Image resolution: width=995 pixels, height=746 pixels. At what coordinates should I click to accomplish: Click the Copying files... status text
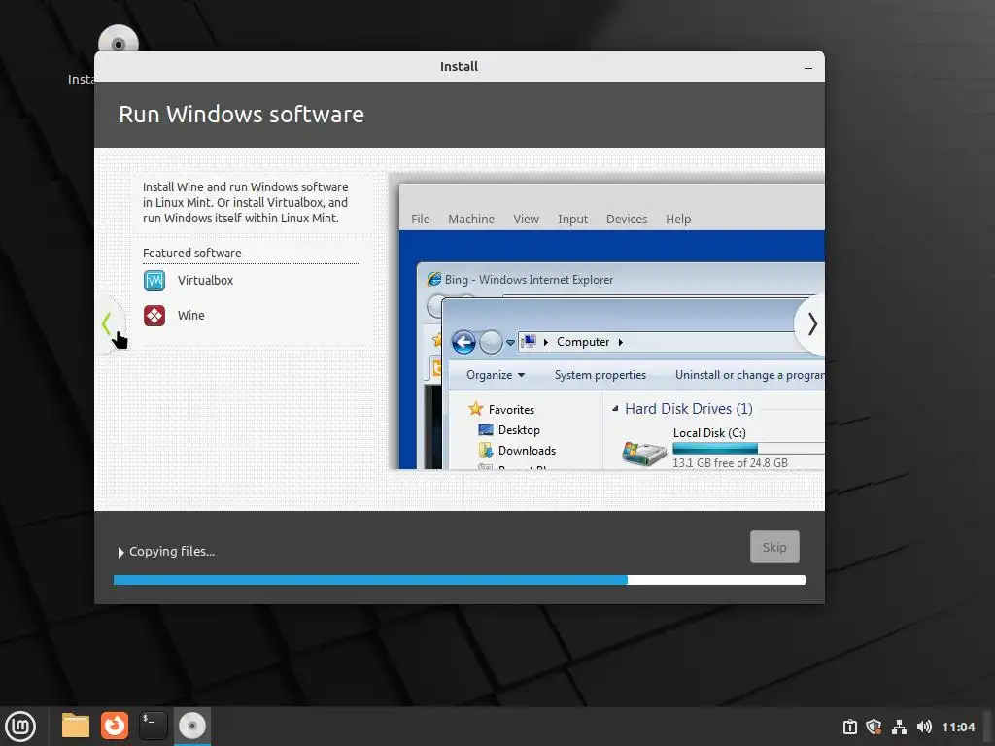coord(172,552)
